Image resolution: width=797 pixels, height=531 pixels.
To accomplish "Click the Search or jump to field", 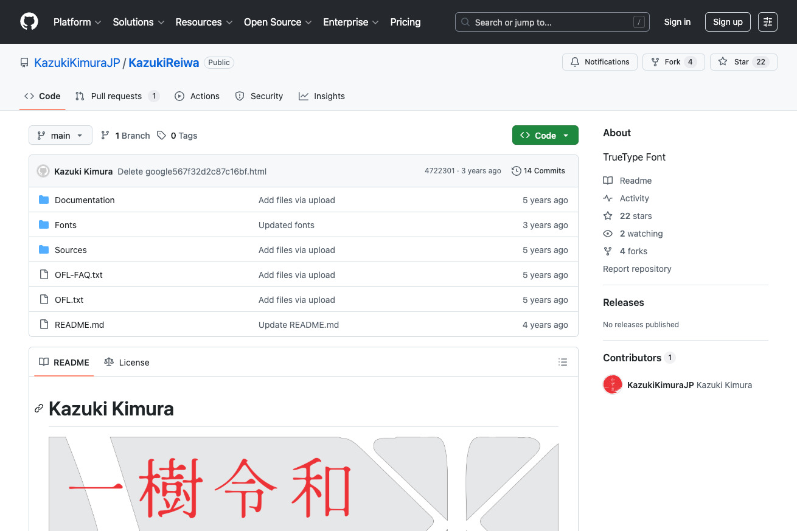I will coord(552,22).
